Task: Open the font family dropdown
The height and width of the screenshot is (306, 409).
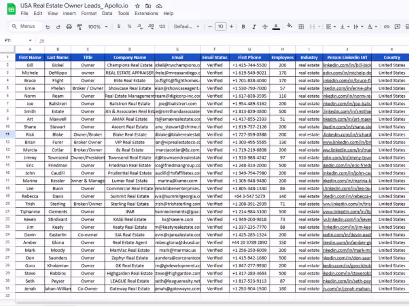Action: click(x=186, y=27)
